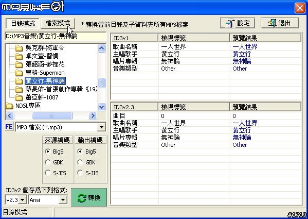Screen dimensions: 308x219
Task: Click the folder icon beside 黃立行-無神論
Action: [x=19, y=81]
